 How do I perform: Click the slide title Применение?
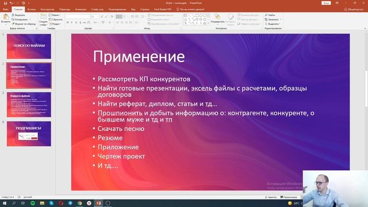pos(139,56)
